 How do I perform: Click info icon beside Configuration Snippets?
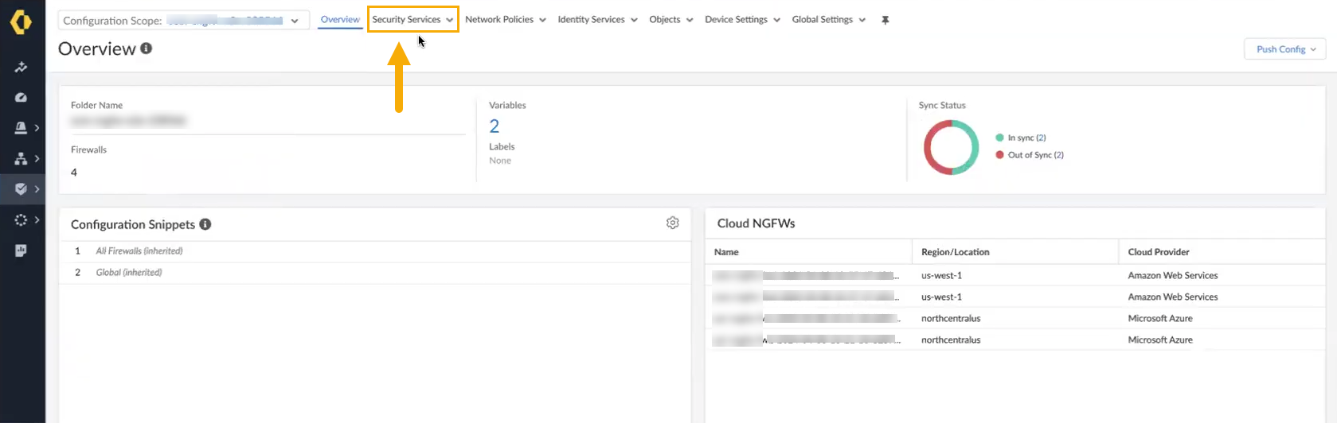pos(205,224)
